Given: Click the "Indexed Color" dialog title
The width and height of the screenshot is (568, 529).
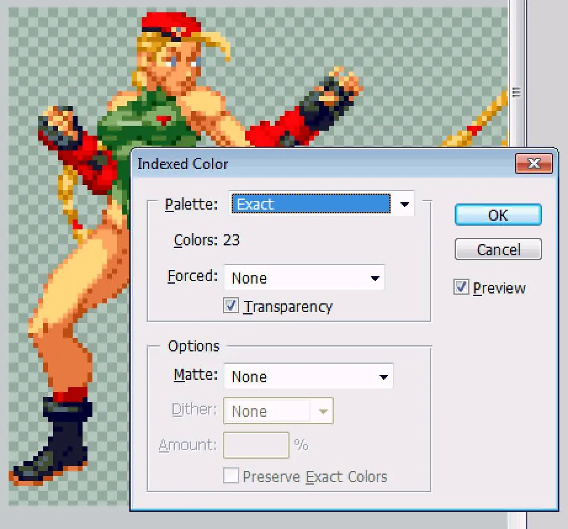Looking at the screenshot, I should (x=182, y=164).
